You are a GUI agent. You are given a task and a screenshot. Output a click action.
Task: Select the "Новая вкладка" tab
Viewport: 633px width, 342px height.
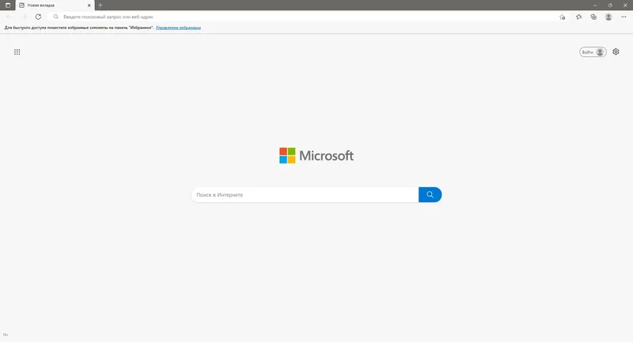pos(55,6)
